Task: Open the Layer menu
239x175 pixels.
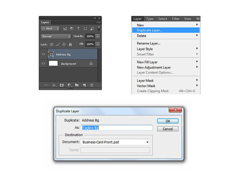Action: point(137,19)
